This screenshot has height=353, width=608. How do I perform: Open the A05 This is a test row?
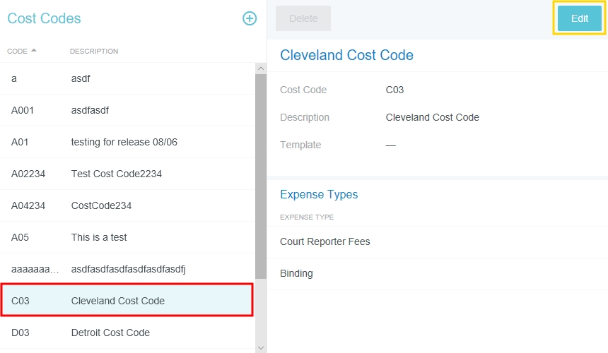tap(127, 238)
